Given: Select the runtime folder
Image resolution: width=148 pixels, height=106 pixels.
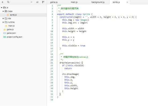Looking at the screenshot, I should [11, 22].
